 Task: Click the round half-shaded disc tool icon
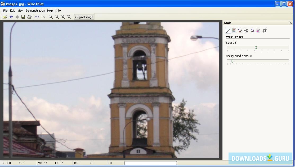click(x=246, y=31)
